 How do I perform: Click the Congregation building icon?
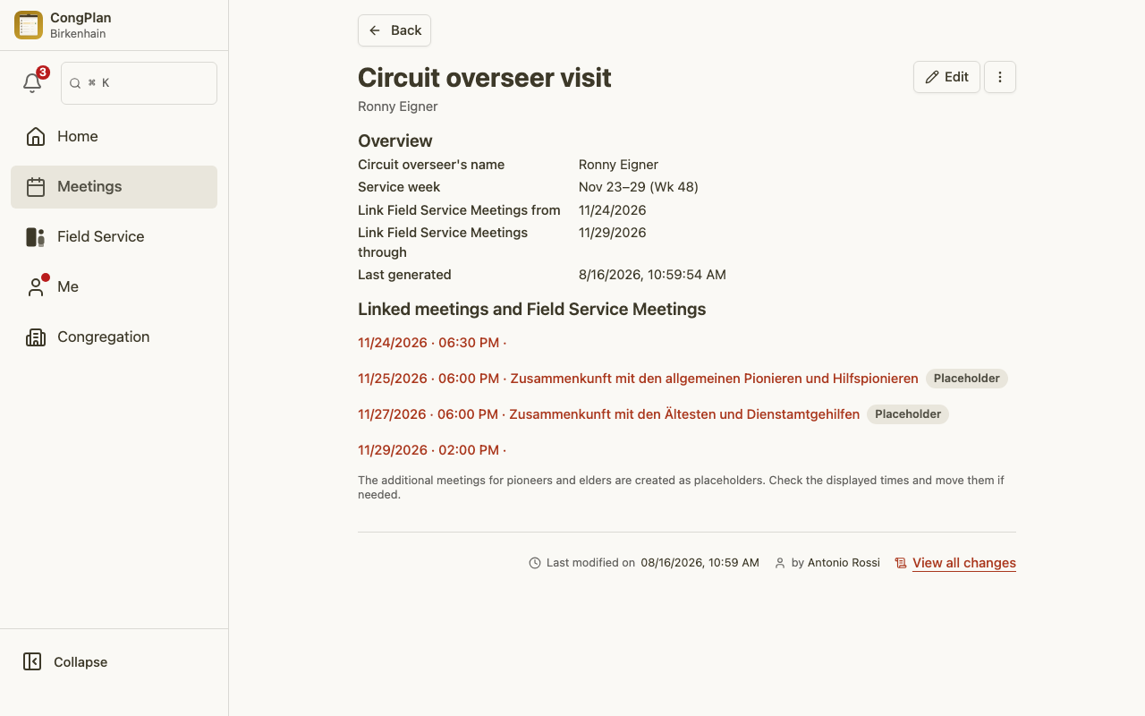[36, 337]
